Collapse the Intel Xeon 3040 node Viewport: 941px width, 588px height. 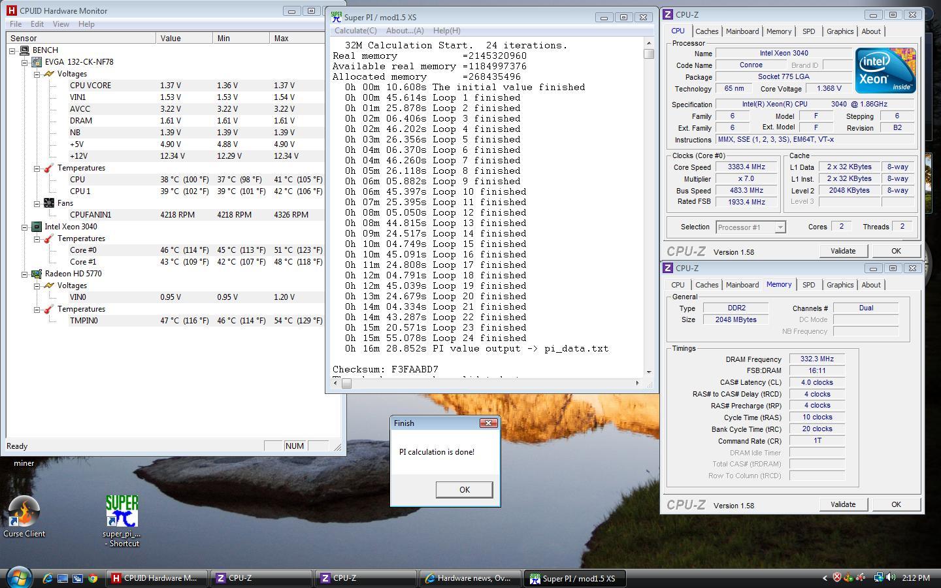pos(25,227)
